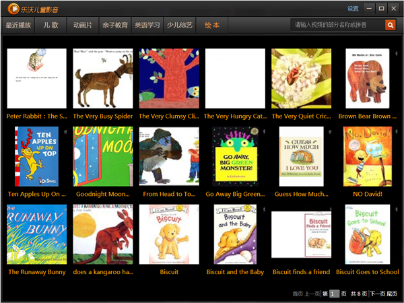Click the title 'From Head to To...'
The image size is (404, 303).
(169, 194)
